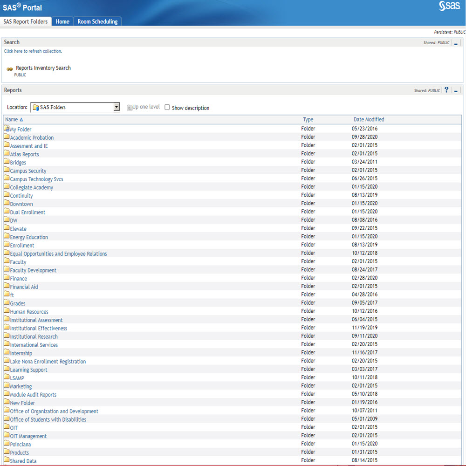The image size is (466, 466).
Task: Click the My Folder folder icon
Action: coord(7,129)
